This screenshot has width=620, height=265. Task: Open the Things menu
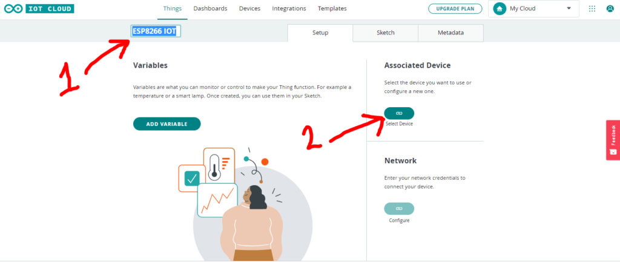coord(173,8)
